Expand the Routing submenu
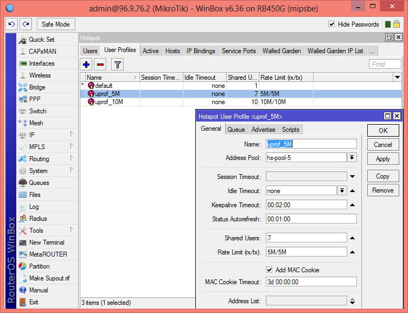The width and height of the screenshot is (408, 313). [72, 158]
